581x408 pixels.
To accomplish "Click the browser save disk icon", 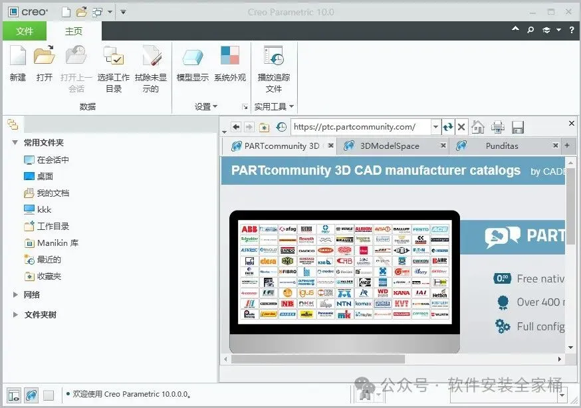I will click(x=517, y=127).
